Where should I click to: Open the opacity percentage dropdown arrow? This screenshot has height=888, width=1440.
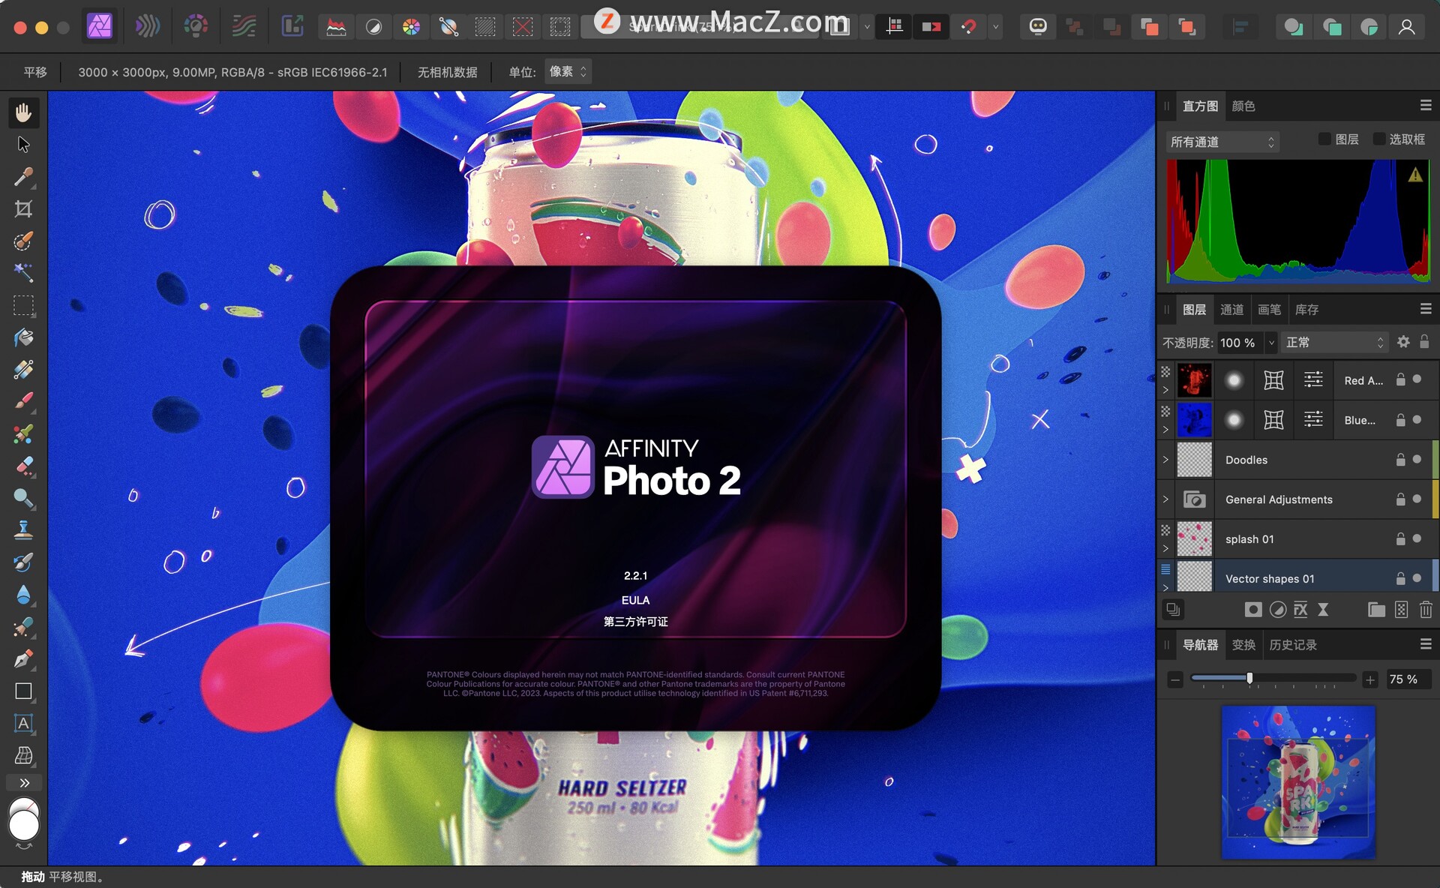click(x=1271, y=343)
